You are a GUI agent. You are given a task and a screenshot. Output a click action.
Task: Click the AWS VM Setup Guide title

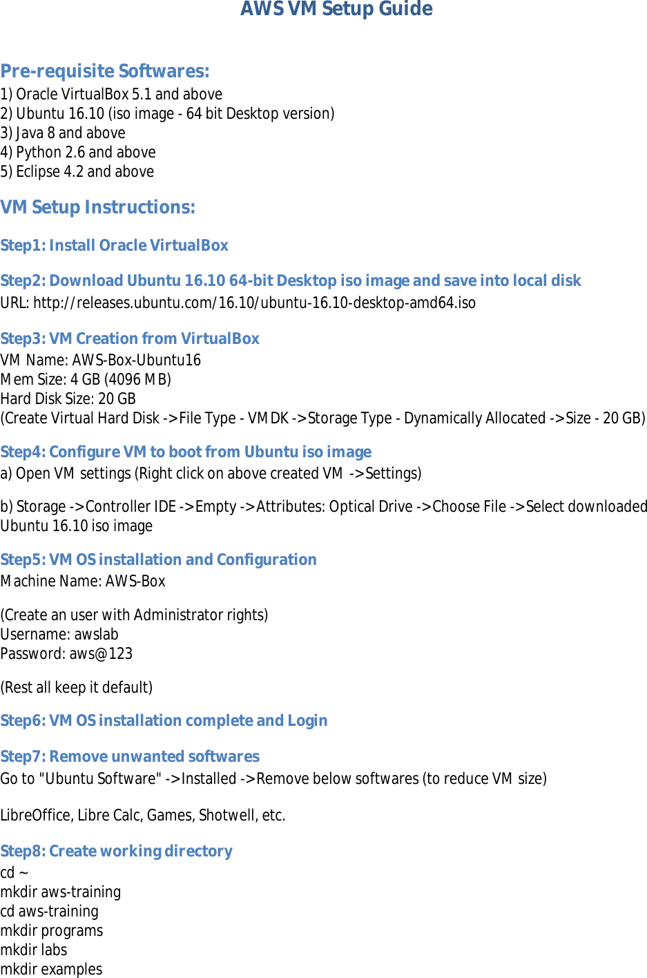coord(336,9)
